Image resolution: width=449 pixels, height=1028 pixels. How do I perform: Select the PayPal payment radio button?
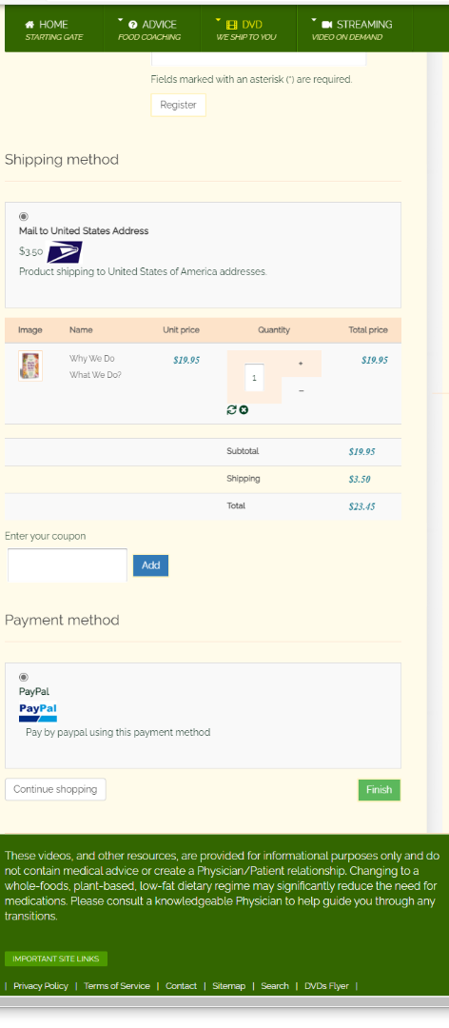pos(24,678)
